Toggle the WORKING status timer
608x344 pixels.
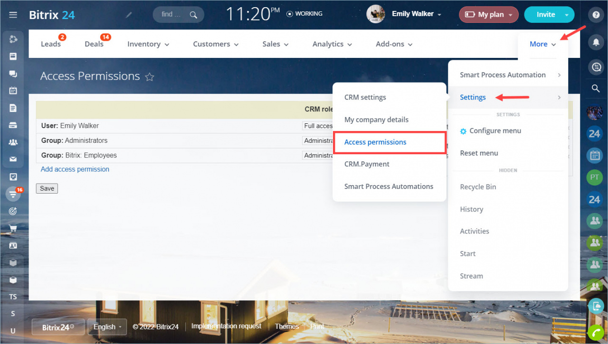point(304,14)
